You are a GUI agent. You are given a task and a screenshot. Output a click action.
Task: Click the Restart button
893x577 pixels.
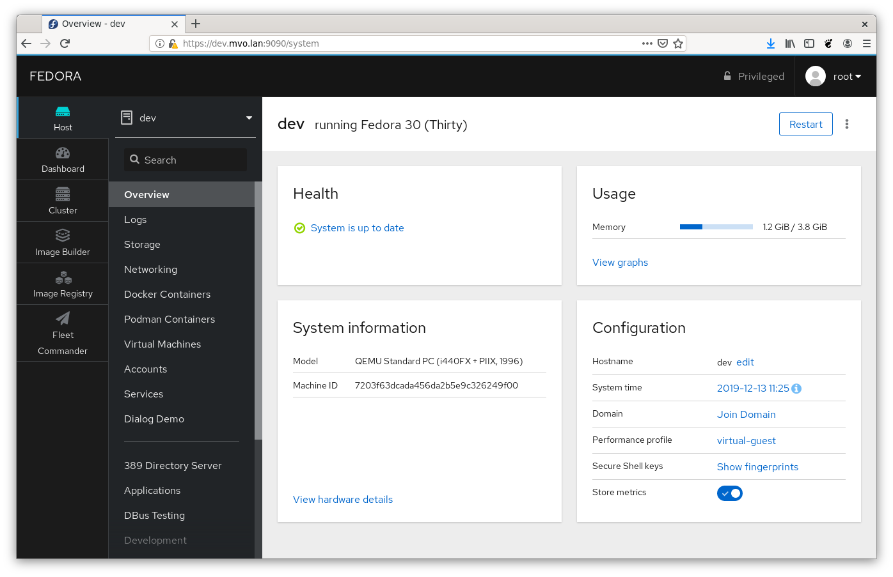(x=805, y=124)
